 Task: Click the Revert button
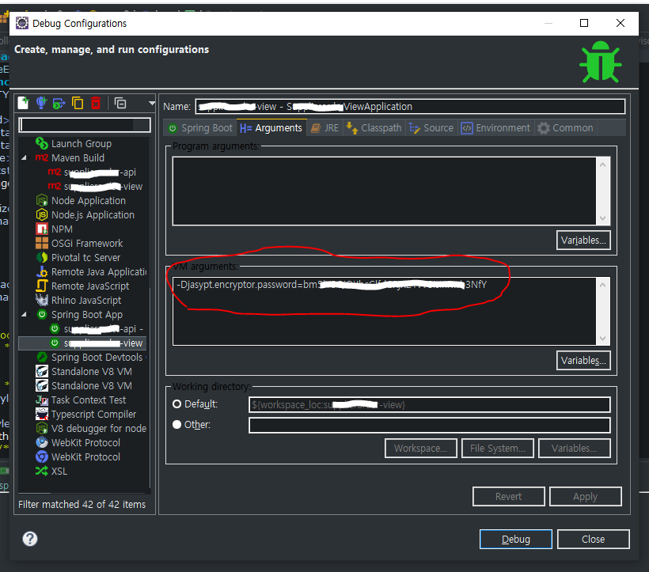(508, 496)
